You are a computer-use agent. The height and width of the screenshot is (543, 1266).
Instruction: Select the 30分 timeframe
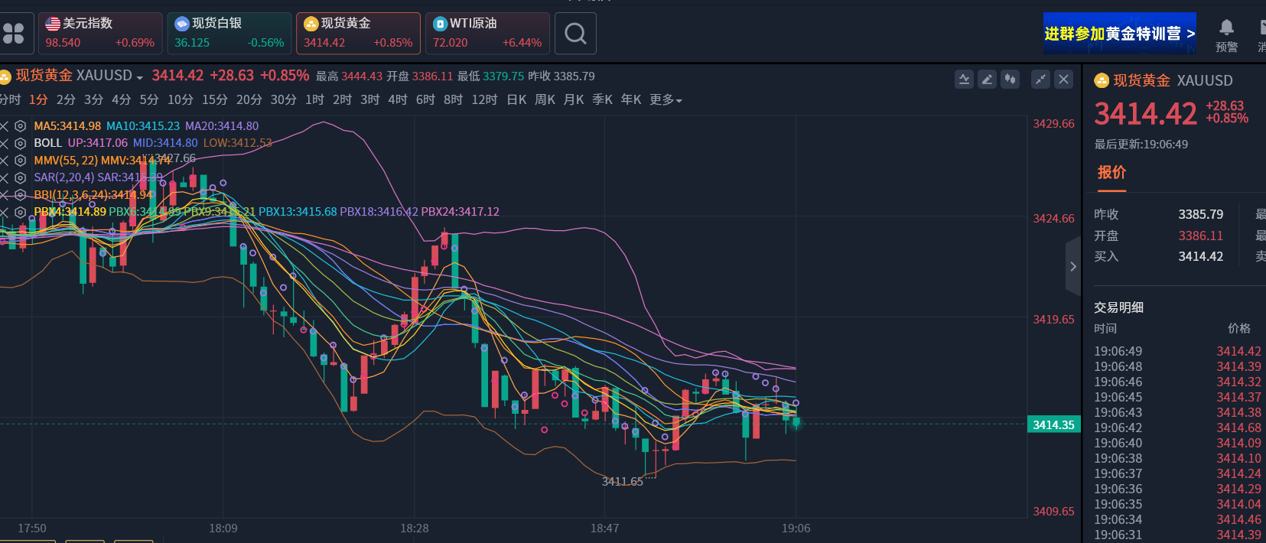coord(284,100)
